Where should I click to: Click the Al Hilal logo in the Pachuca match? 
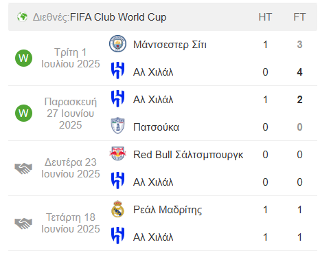click(117, 98)
